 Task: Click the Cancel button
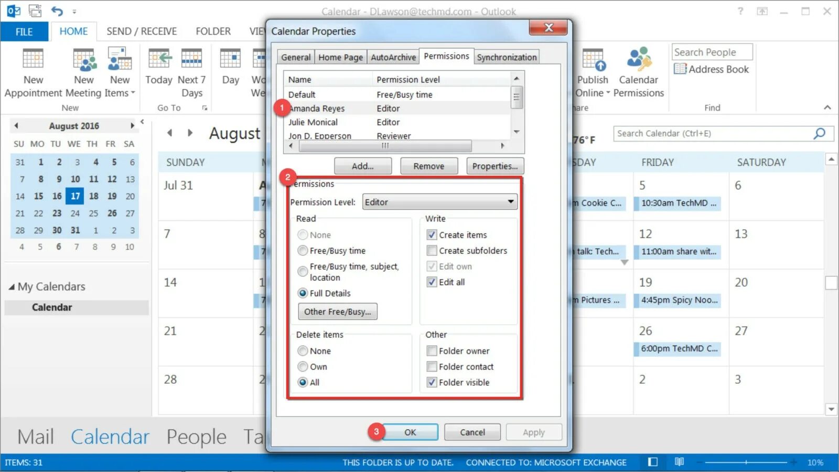[x=472, y=432]
